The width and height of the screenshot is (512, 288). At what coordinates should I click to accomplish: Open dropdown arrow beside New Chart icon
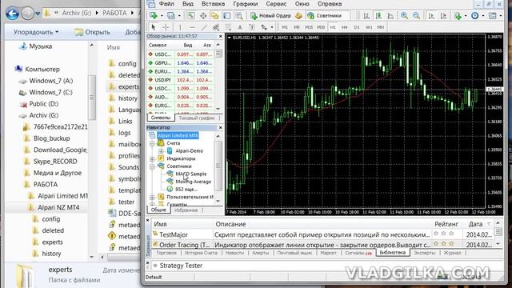click(x=162, y=16)
